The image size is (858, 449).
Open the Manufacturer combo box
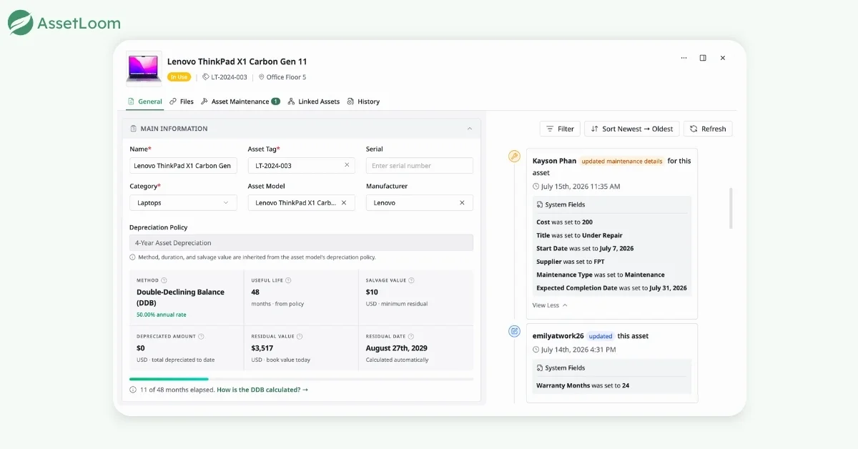click(420, 202)
